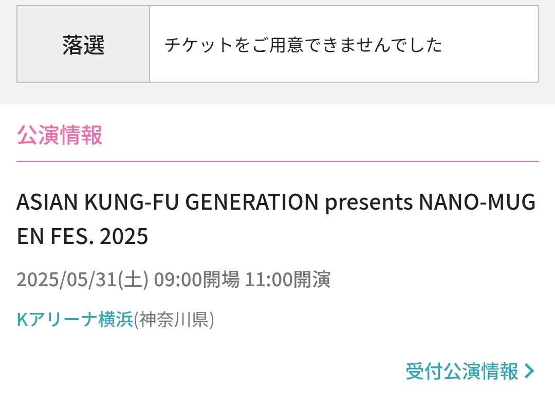Open the Kアリーナ横浜 venue link
Viewport: 555px width, 407px height.
pos(75,319)
